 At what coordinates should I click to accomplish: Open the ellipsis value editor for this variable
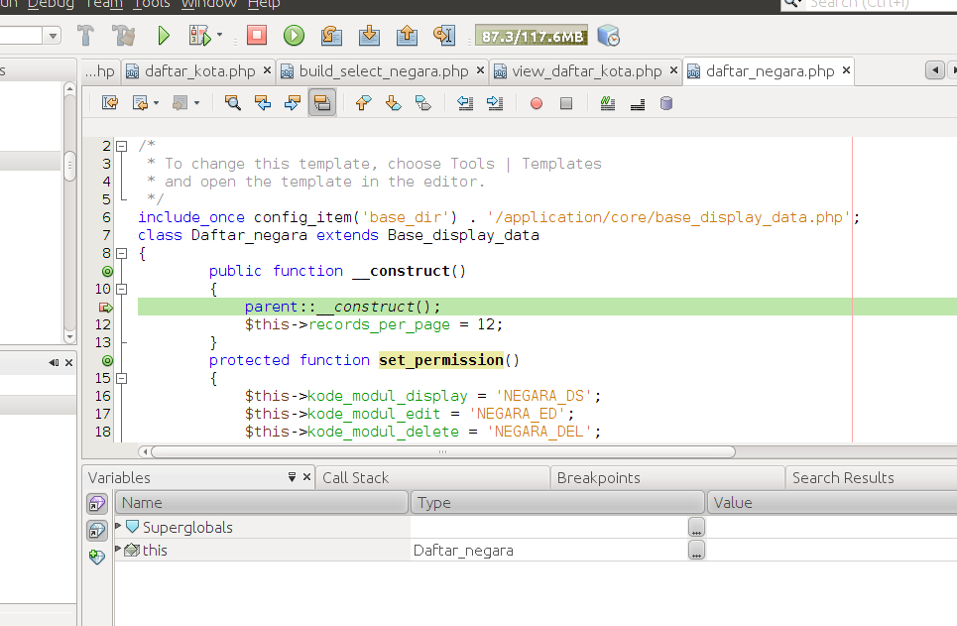pos(696,550)
